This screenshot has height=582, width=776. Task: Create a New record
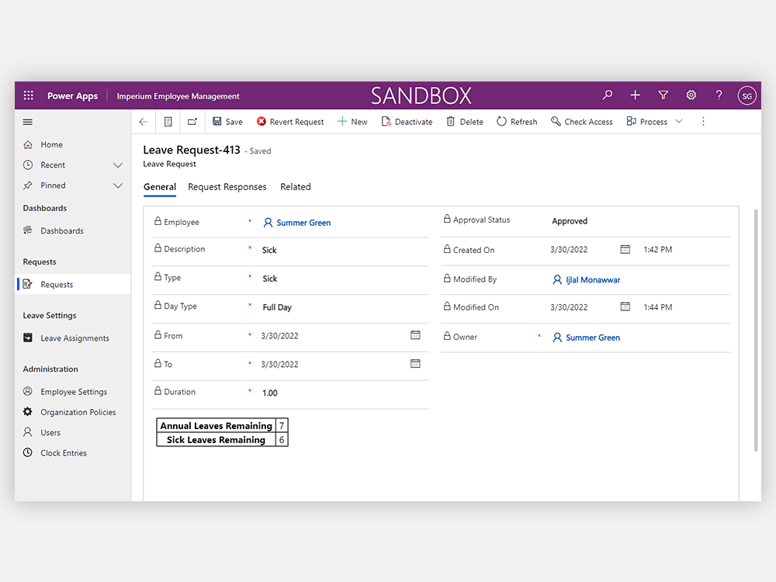[352, 122]
